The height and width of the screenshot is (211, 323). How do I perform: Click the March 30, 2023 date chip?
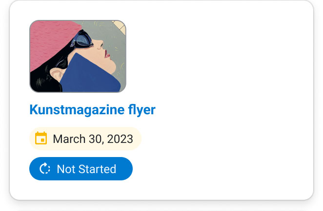(85, 139)
